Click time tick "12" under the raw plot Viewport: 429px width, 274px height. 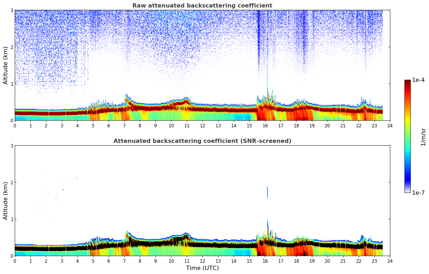pos(202,125)
